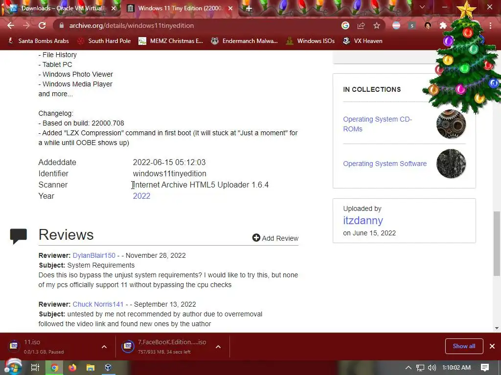Click the Reviews speech bubble icon
The image size is (501, 375).
(19, 236)
